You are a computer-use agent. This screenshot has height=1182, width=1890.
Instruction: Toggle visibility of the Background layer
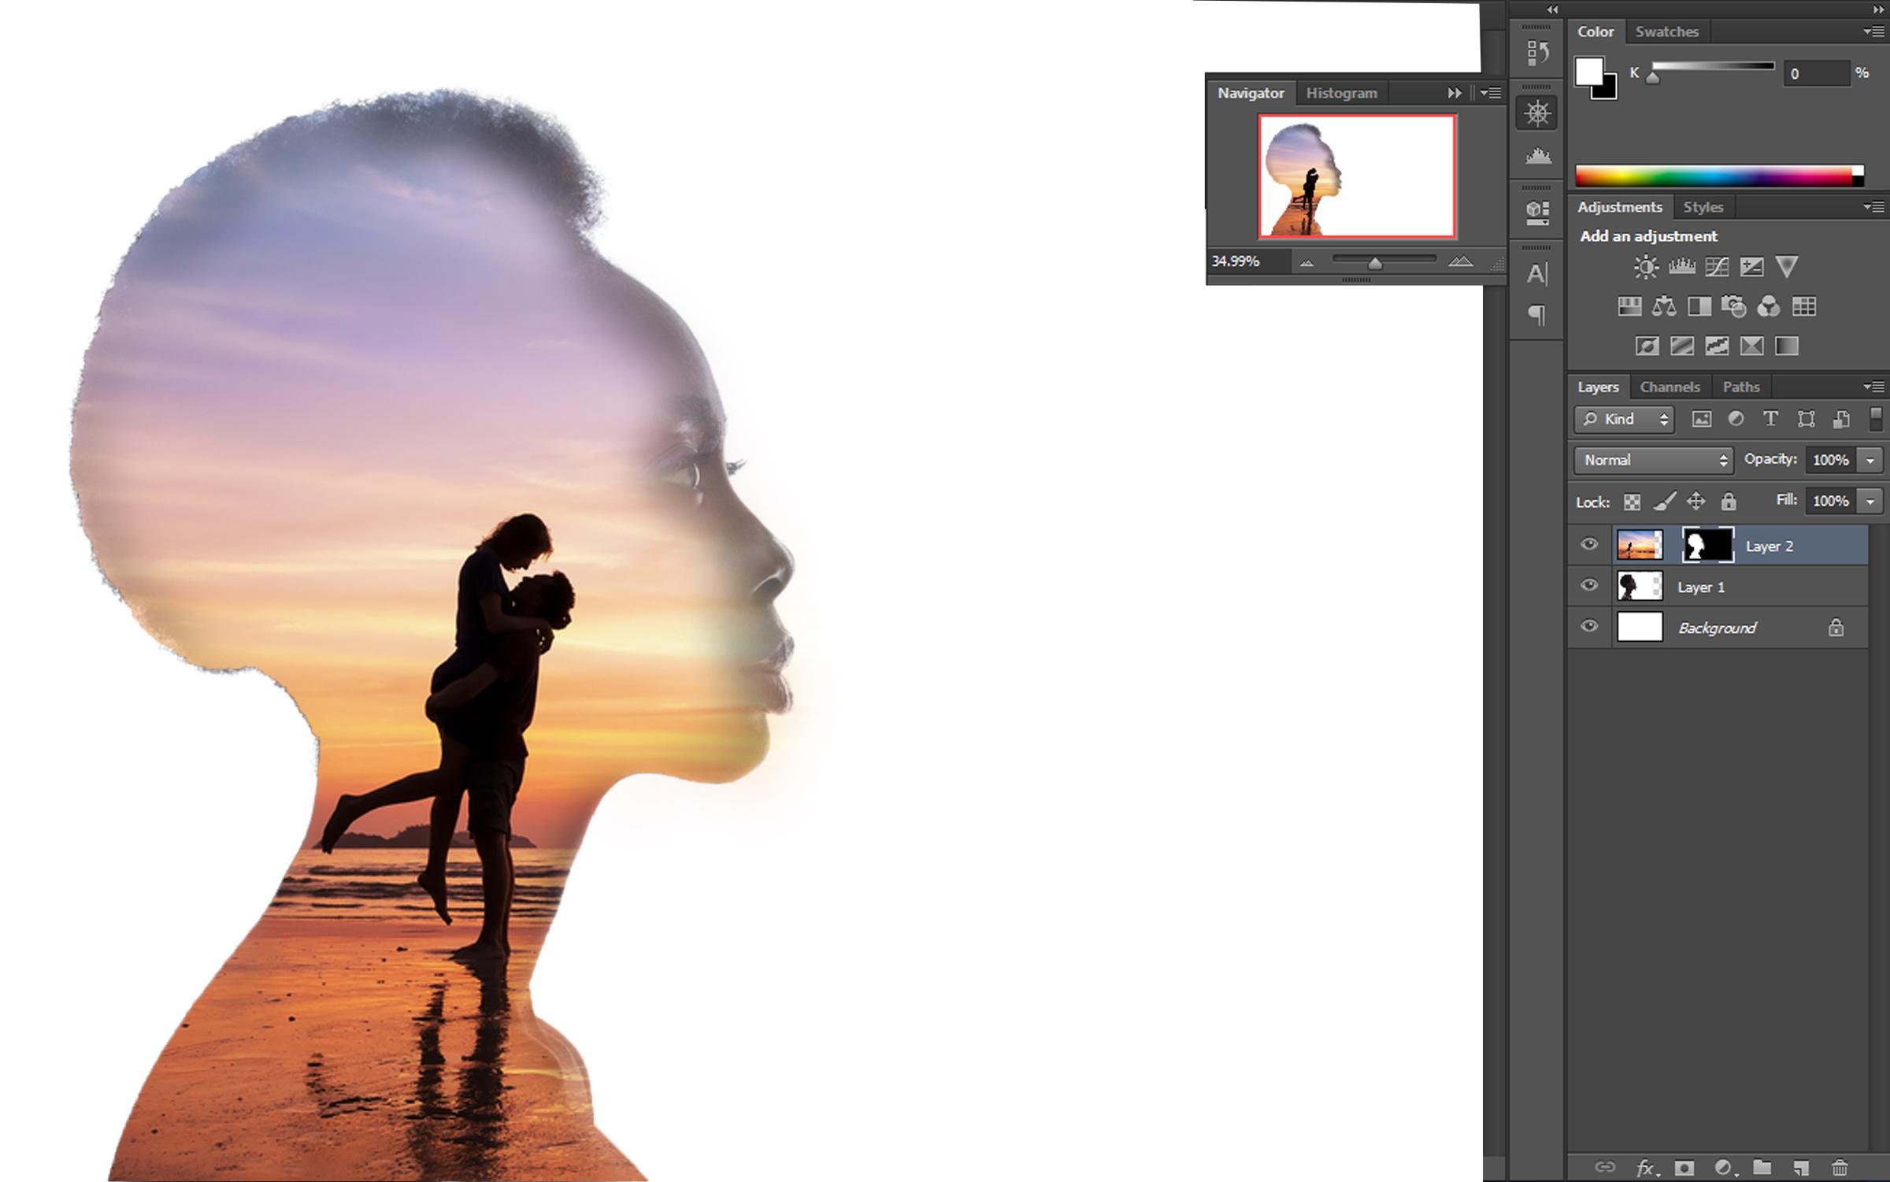point(1588,627)
